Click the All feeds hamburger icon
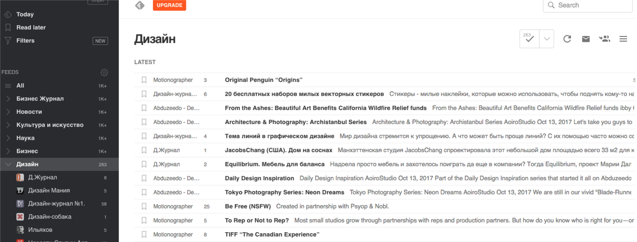The height and width of the screenshot is (242, 637). [x=8, y=86]
